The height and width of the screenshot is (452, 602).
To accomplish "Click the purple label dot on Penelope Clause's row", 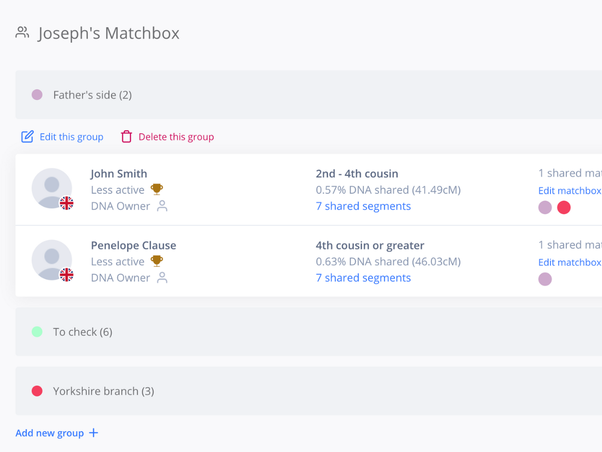I will click(545, 279).
